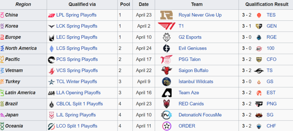Viewport: 293px width, 131px height.
Task: Click the DetonatioN FocusMe logo
Action: (x=167, y=115)
